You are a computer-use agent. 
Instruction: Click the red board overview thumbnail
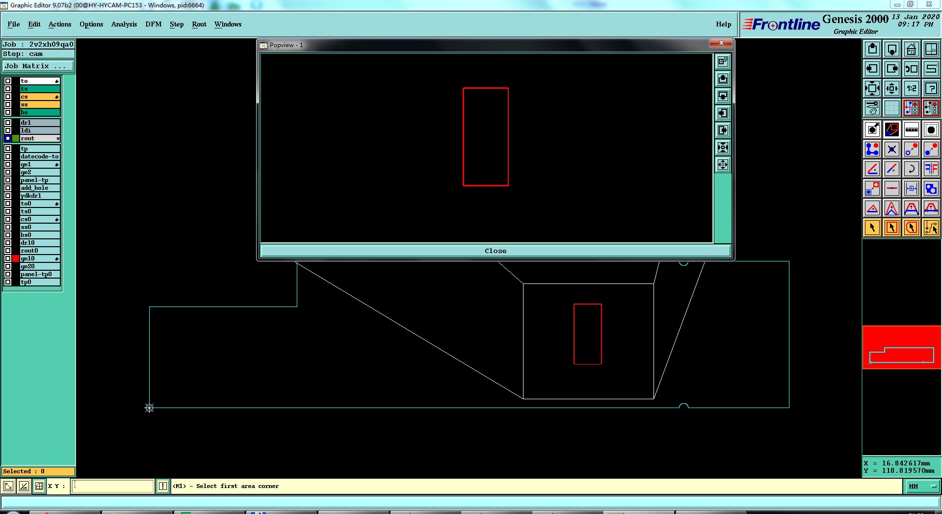(902, 347)
